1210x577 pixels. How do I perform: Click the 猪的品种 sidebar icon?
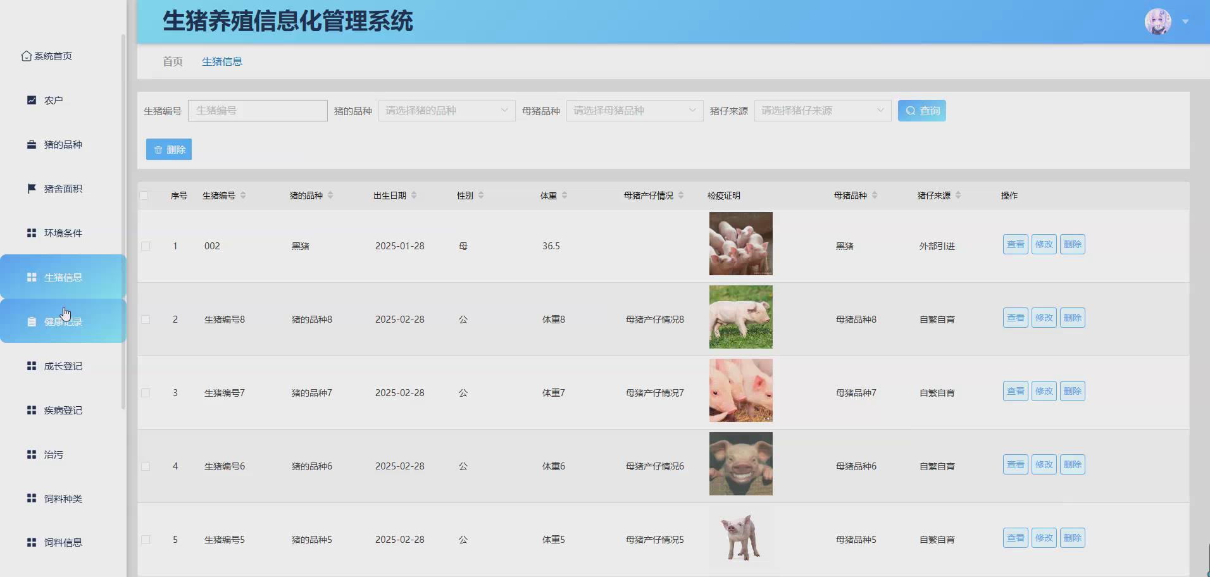(31, 144)
